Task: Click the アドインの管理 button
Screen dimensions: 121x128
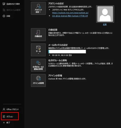Action: tap(38, 80)
